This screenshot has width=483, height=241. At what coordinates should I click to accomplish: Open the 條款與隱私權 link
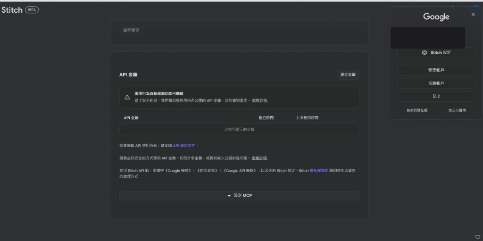[x=417, y=110]
